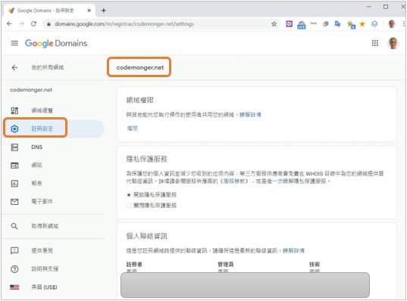The width and height of the screenshot is (407, 301).
Task: Click the yellow star extension icon
Action: 362,24
